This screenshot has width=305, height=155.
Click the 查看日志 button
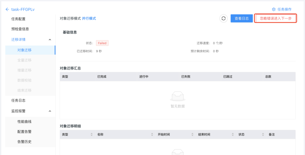point(241,18)
